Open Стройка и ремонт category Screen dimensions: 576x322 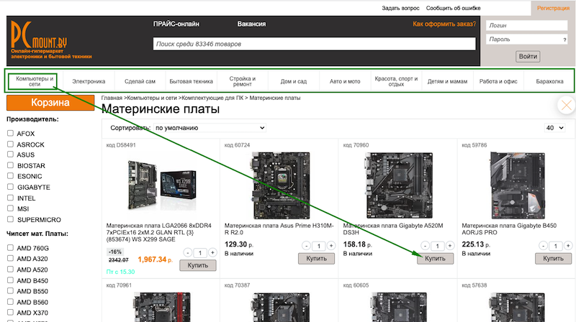[243, 81]
